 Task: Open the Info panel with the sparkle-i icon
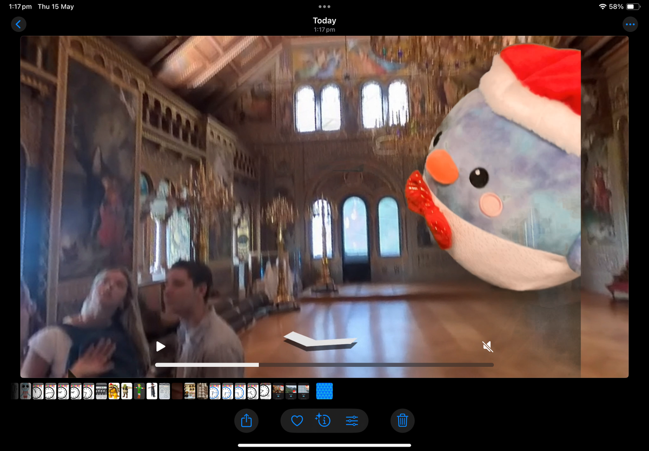pos(323,420)
